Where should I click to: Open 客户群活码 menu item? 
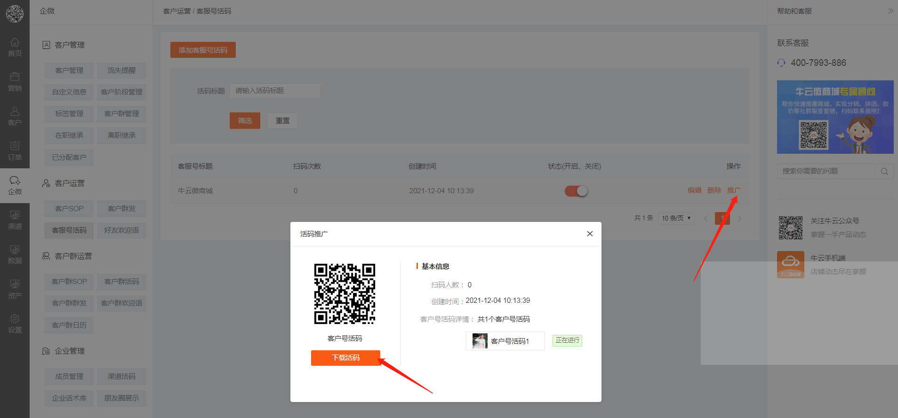pyautogui.click(x=121, y=282)
